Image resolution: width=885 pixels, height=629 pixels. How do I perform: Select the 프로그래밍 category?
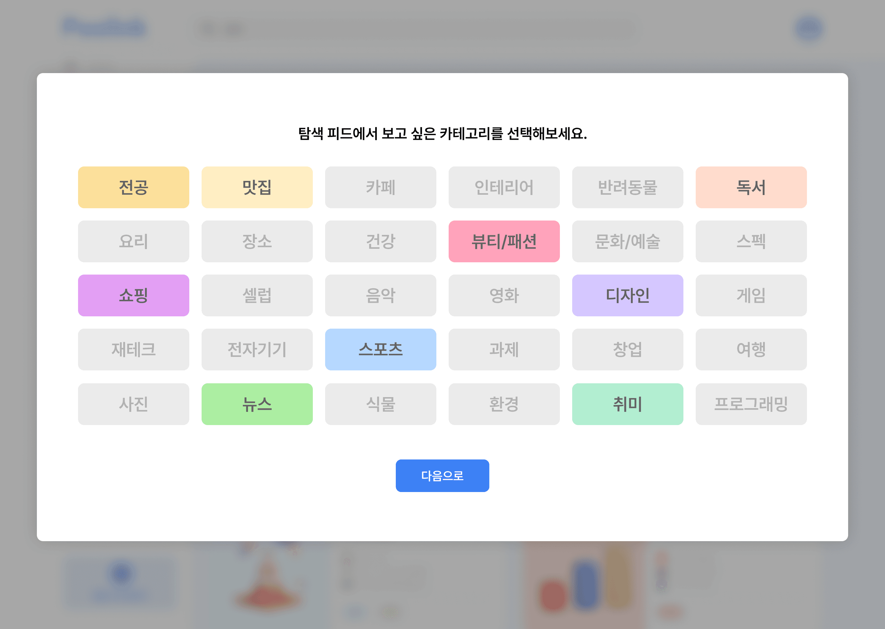(750, 404)
